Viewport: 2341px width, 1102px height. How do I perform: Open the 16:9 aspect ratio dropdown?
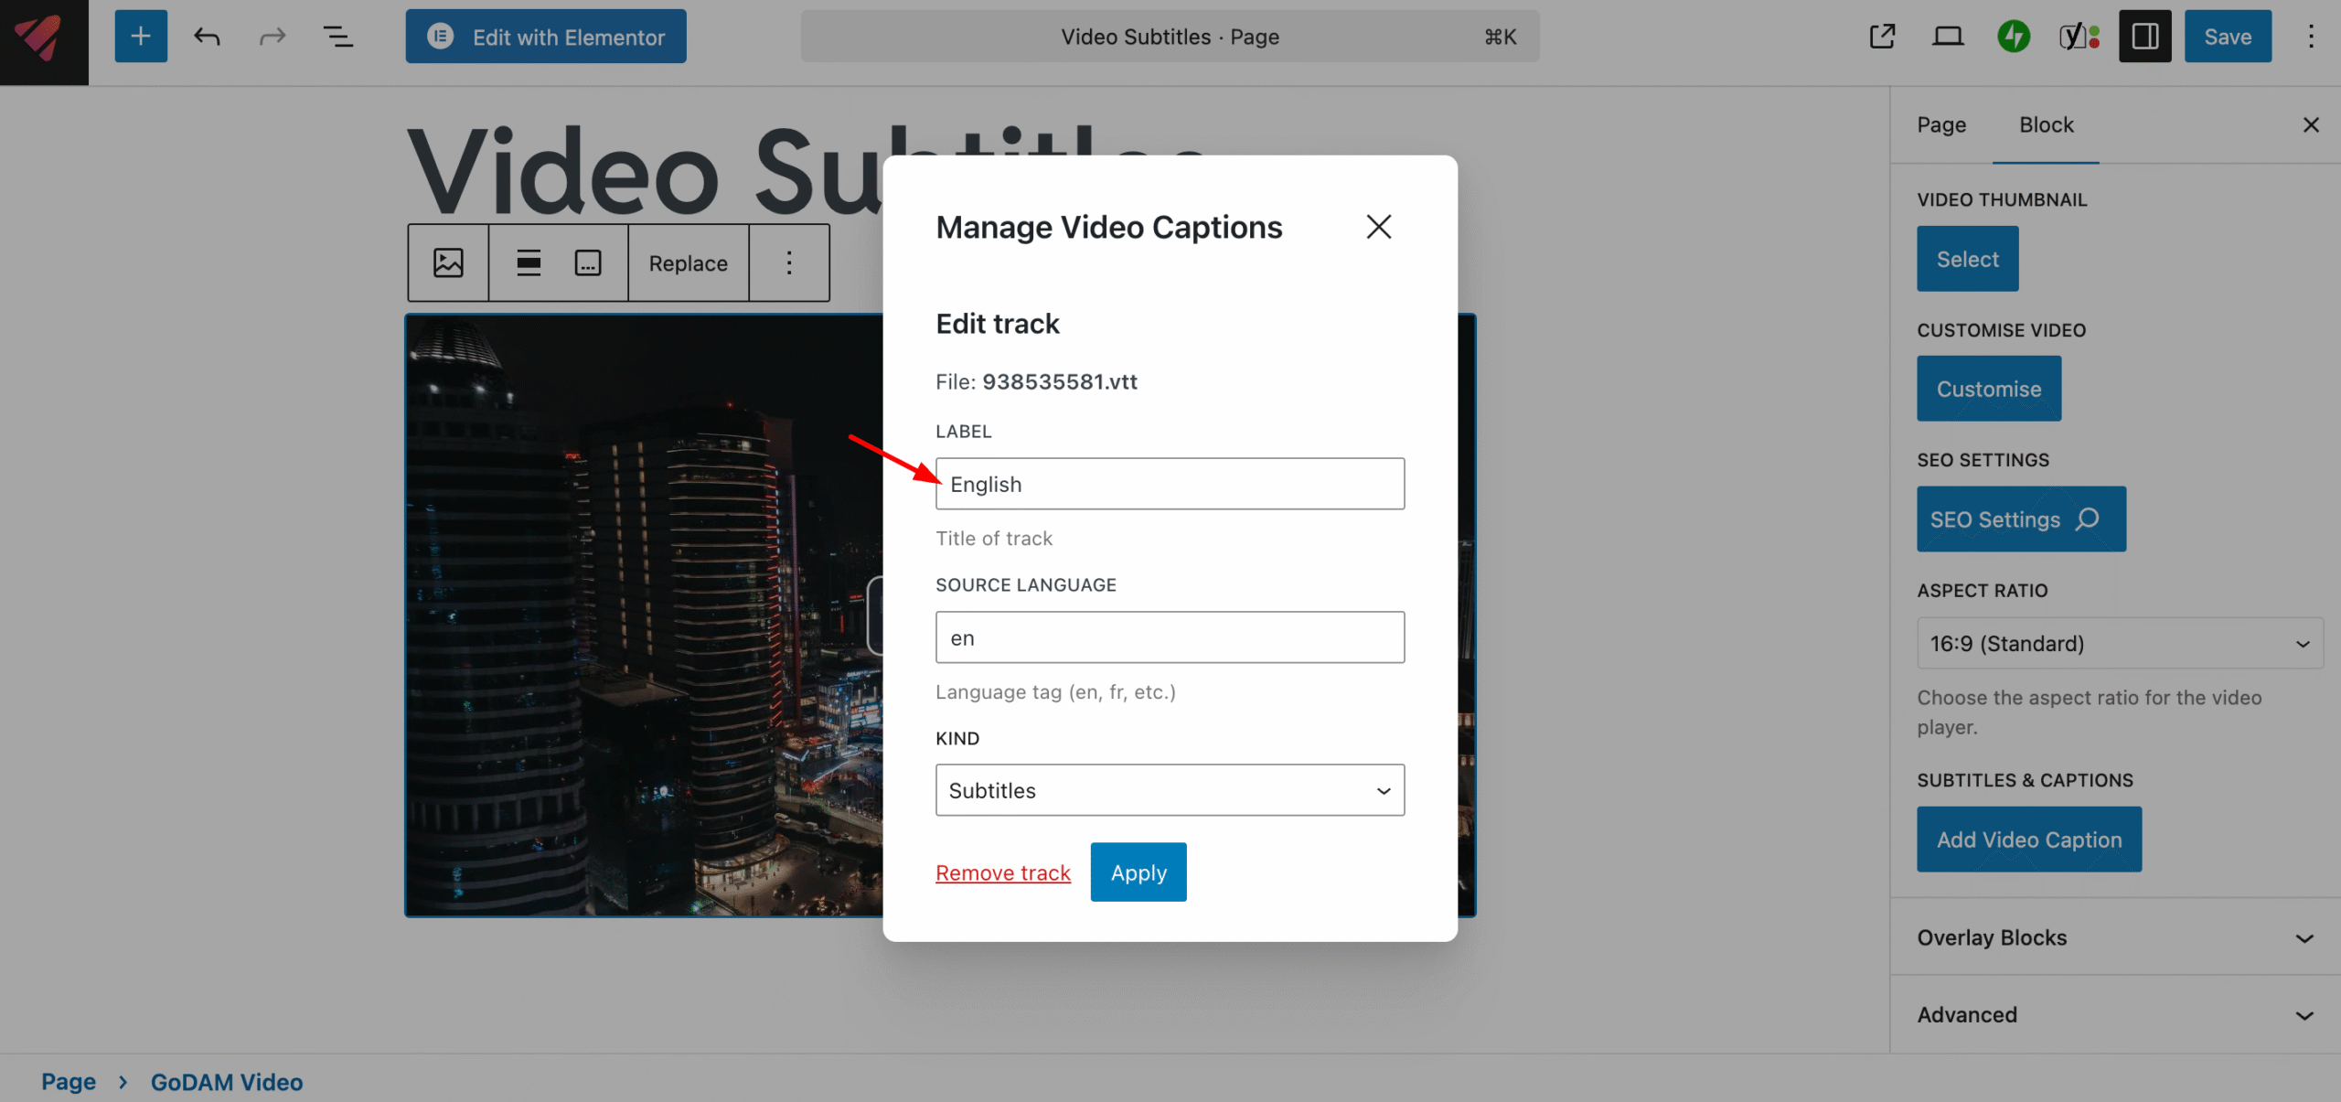(x=2119, y=643)
